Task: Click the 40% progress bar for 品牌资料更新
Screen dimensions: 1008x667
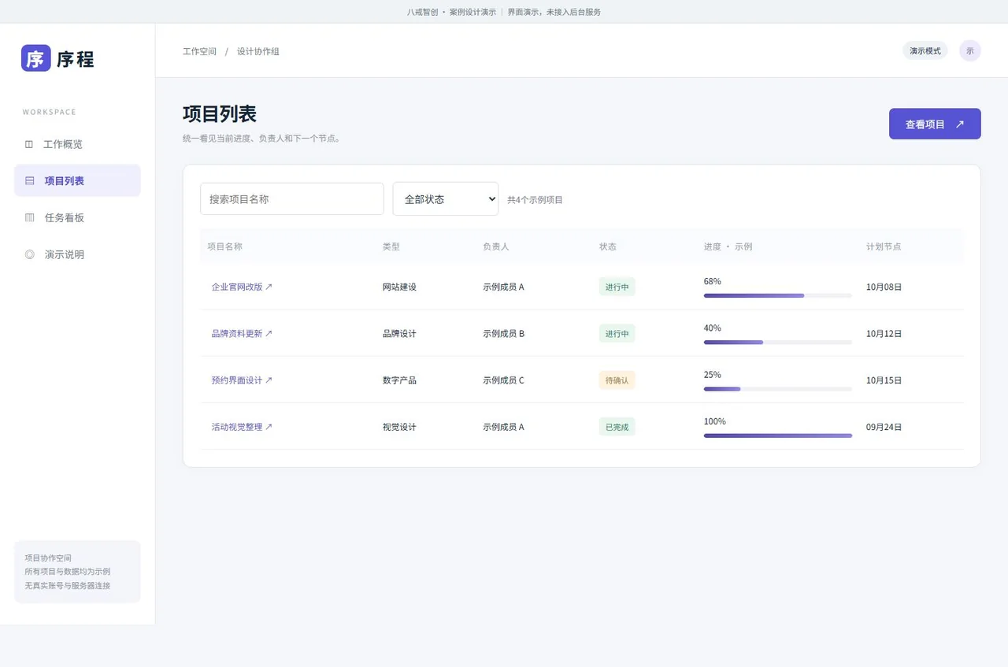Action: [778, 342]
